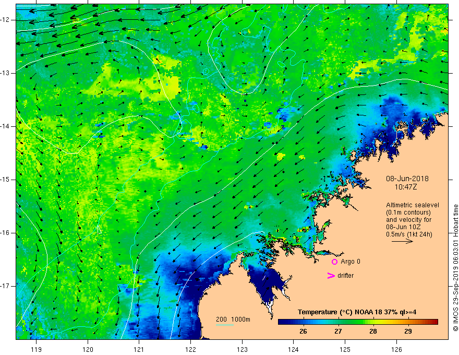Click the 122 longitude axis label
Viewport: 459px width, 355px height.
click(x=190, y=349)
